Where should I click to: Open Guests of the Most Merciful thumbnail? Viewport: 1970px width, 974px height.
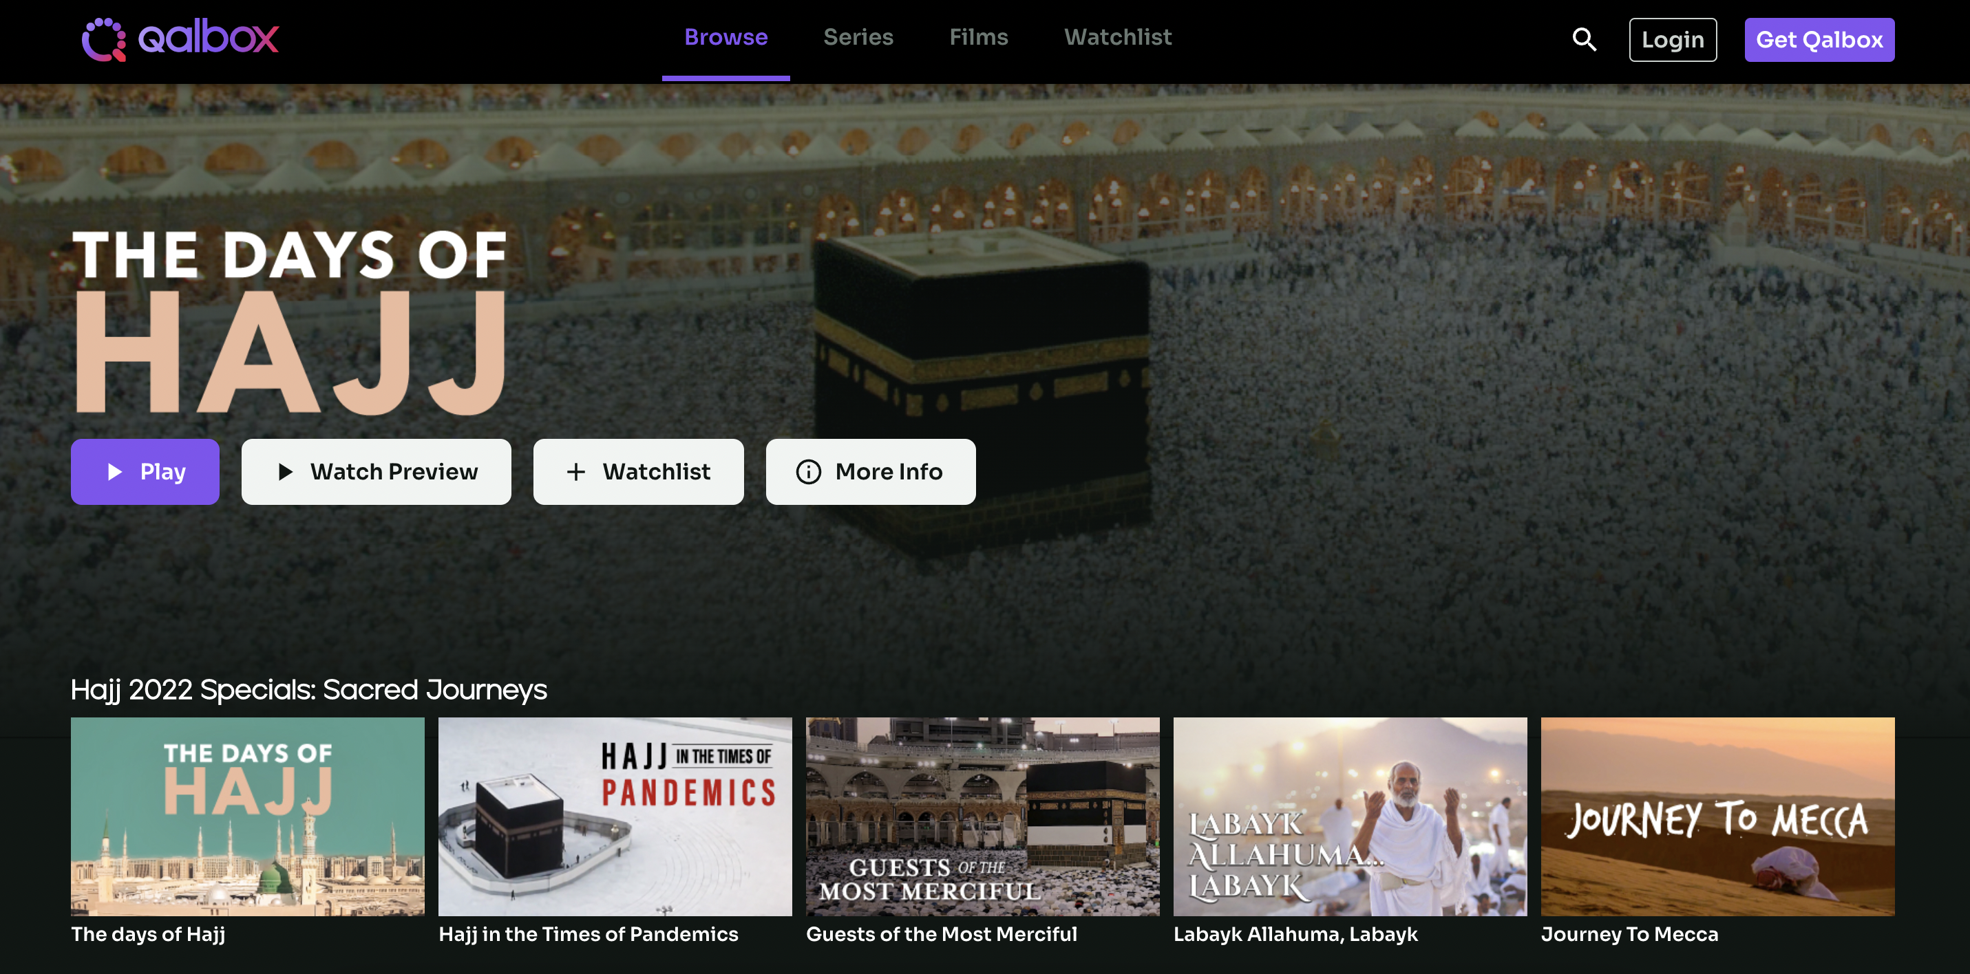click(x=983, y=816)
